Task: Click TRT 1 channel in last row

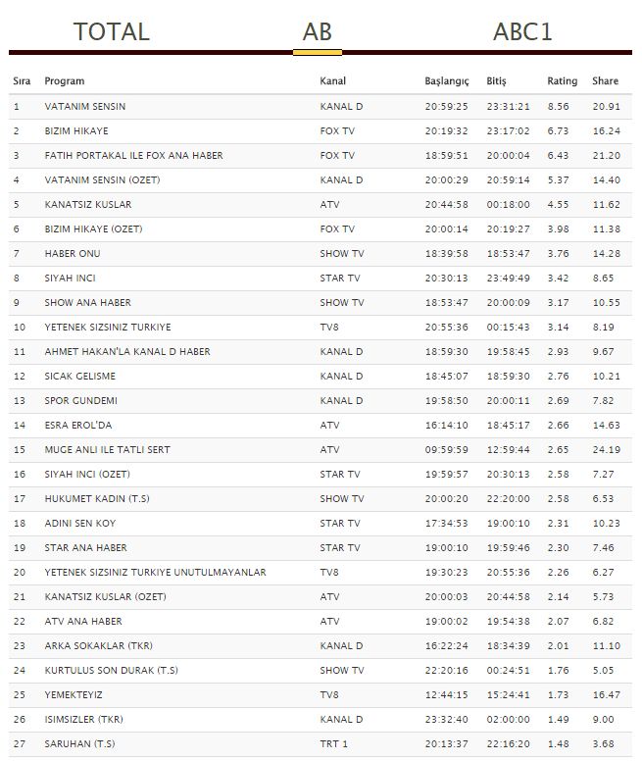Action: click(x=333, y=743)
